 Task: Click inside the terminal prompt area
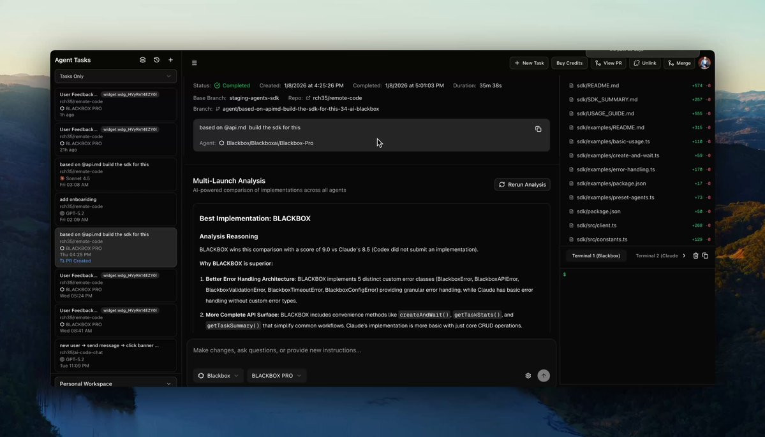pos(637,326)
